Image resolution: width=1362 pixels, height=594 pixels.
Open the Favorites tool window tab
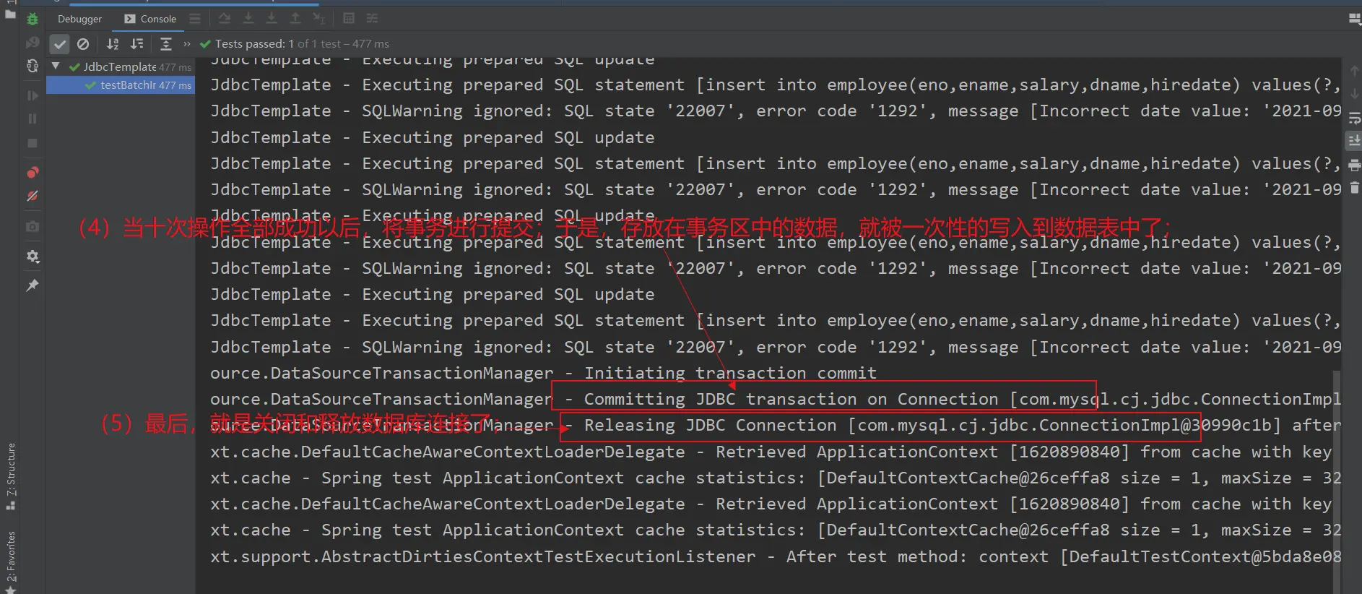pos(10,561)
